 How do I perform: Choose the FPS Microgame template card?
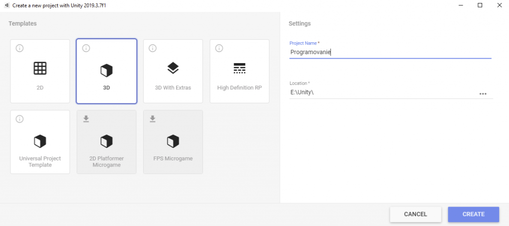(x=173, y=142)
